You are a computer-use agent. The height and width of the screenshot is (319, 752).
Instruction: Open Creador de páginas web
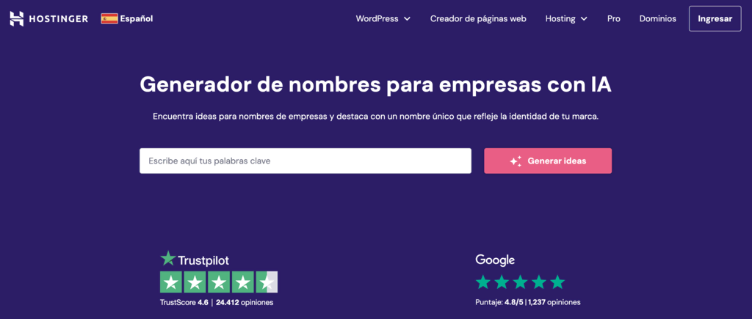coord(478,18)
